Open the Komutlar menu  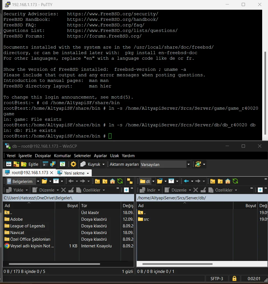coord(62,155)
